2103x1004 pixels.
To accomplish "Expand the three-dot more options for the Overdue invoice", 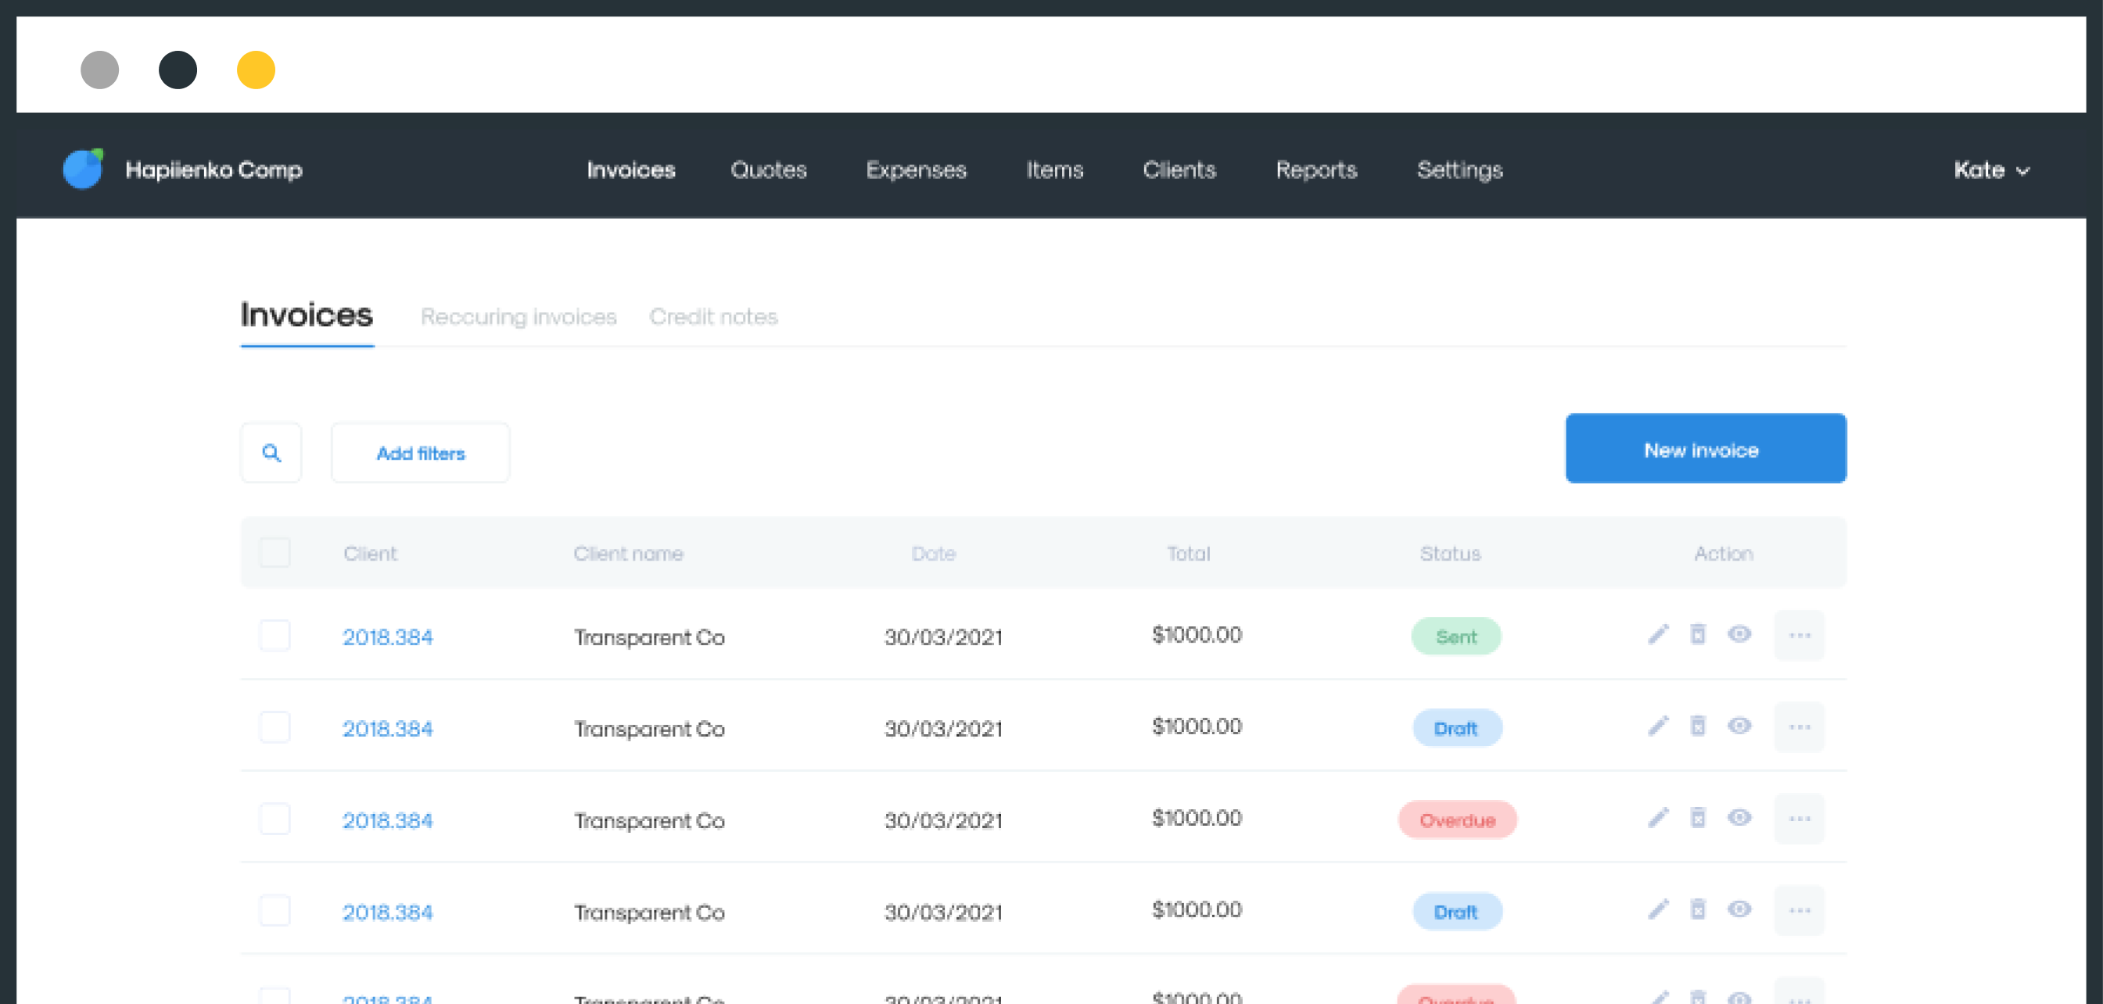I will [x=1800, y=819].
